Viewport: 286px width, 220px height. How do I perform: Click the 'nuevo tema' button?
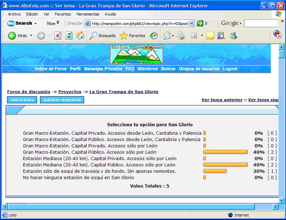tap(22, 100)
